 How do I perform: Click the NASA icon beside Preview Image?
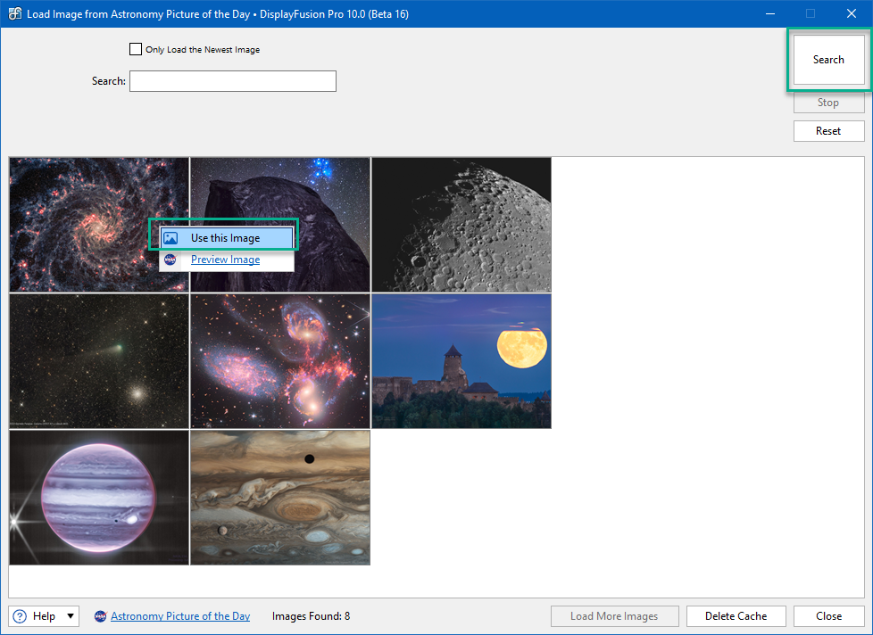(x=170, y=260)
